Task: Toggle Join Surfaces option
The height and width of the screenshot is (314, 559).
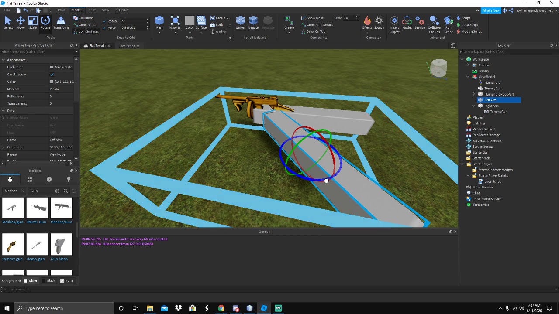Action: [86, 31]
